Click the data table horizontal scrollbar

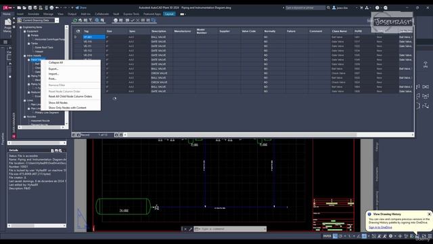click(269, 135)
